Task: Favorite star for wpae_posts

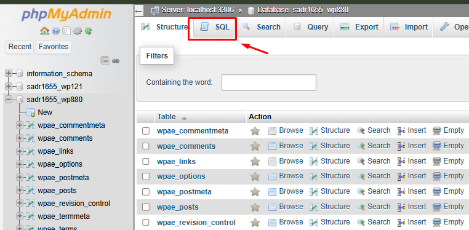Action: pyautogui.click(x=255, y=207)
